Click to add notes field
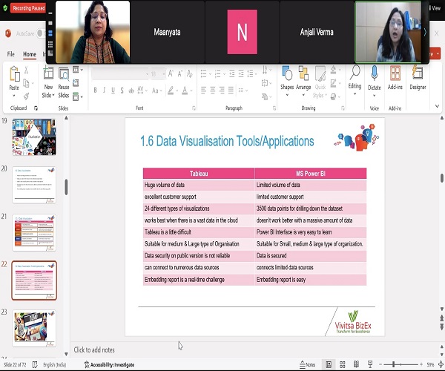The image size is (445, 371). pos(94,349)
